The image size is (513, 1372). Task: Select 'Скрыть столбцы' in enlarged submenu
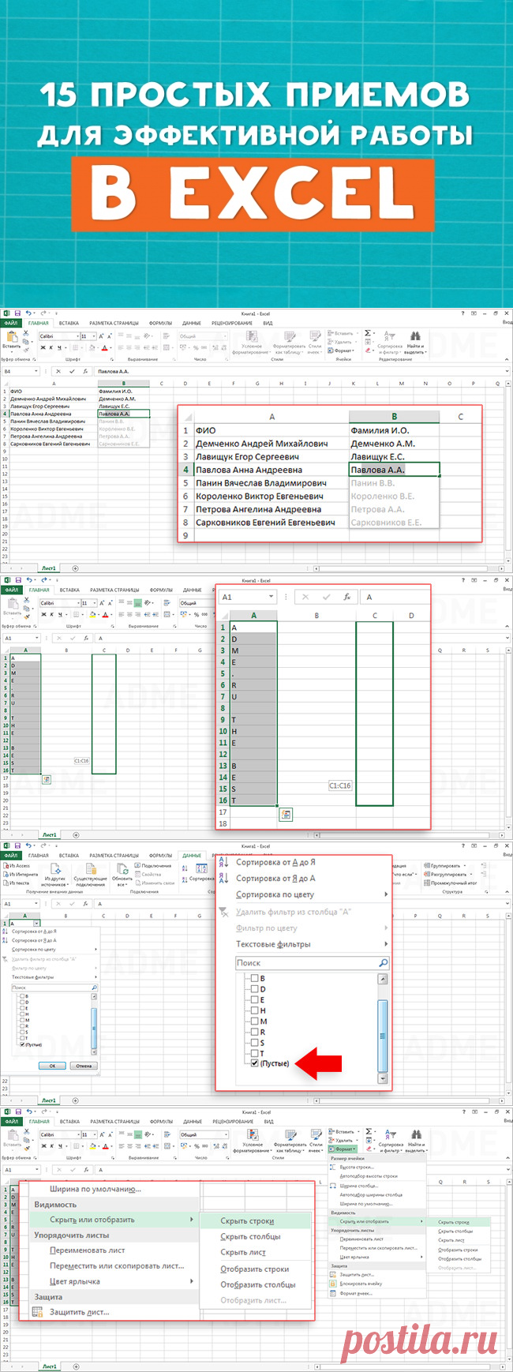[250, 1237]
